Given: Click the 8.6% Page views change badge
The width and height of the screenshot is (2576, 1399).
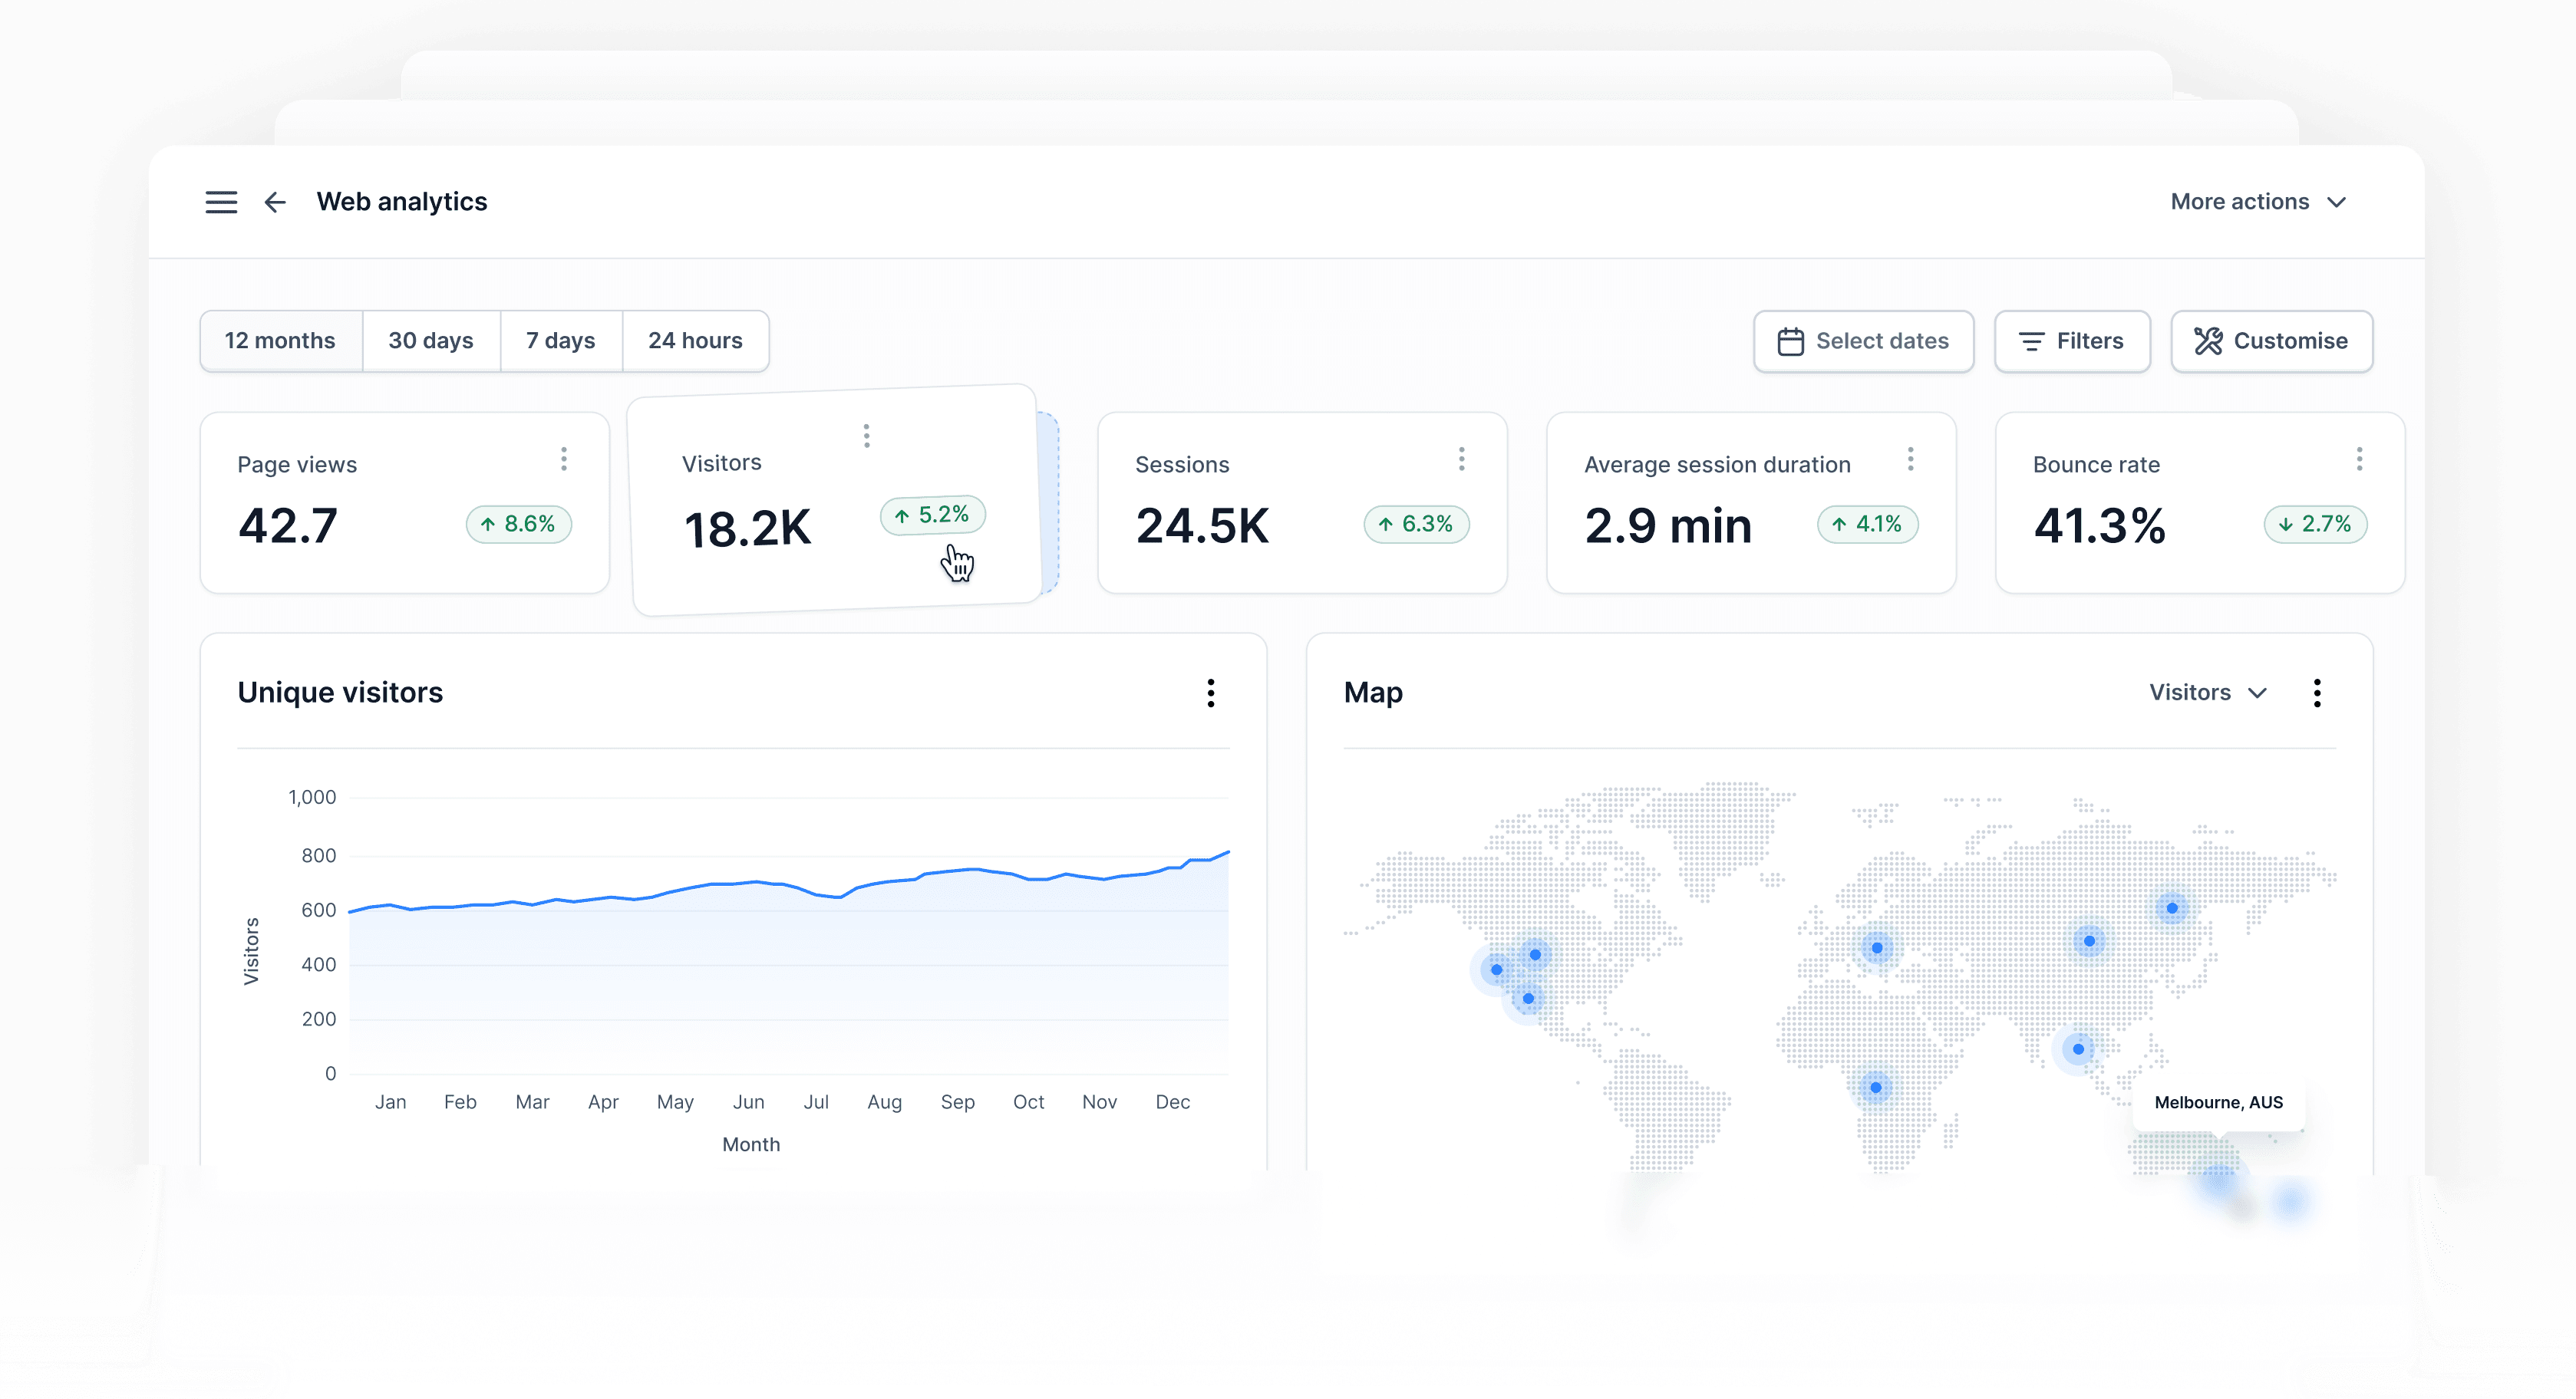Looking at the screenshot, I should [x=518, y=524].
